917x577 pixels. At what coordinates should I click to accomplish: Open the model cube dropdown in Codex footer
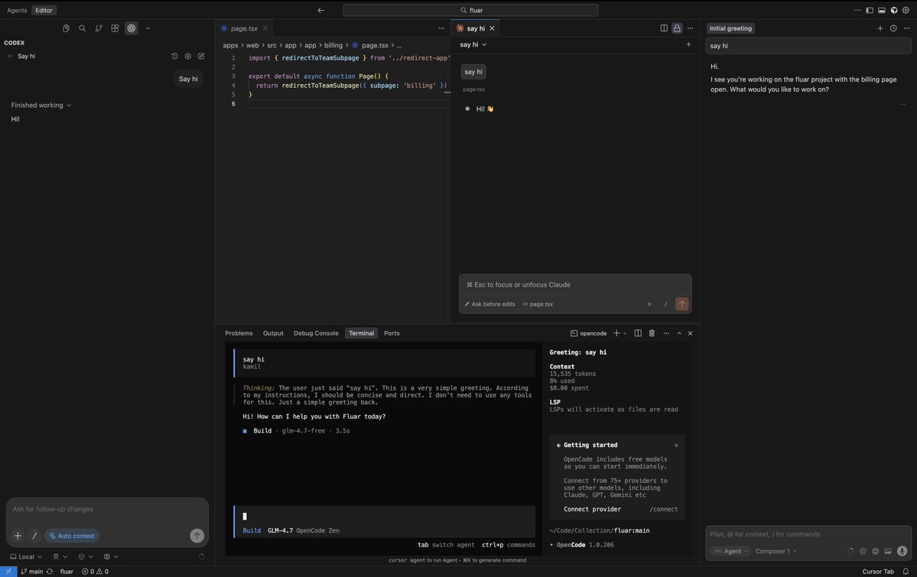pyautogui.click(x=86, y=556)
